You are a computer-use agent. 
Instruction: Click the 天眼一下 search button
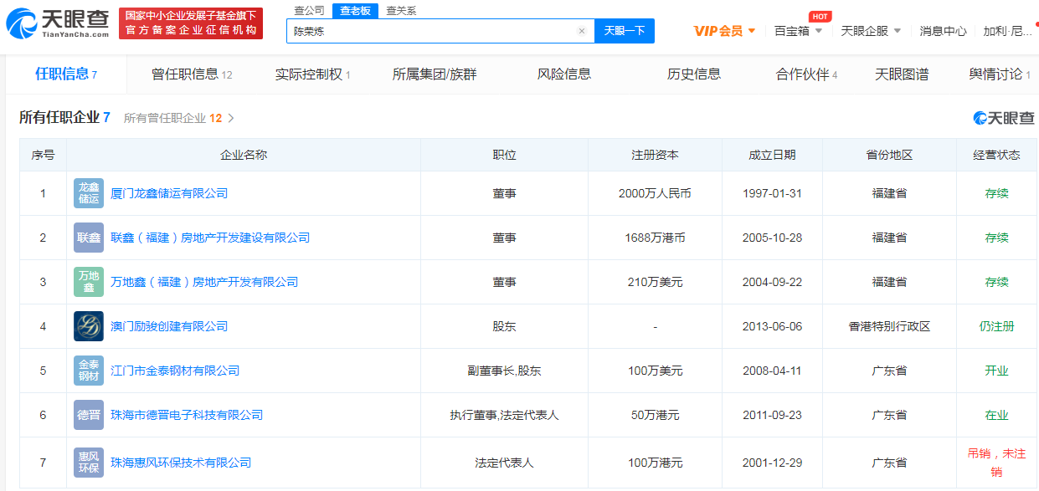[x=624, y=31]
